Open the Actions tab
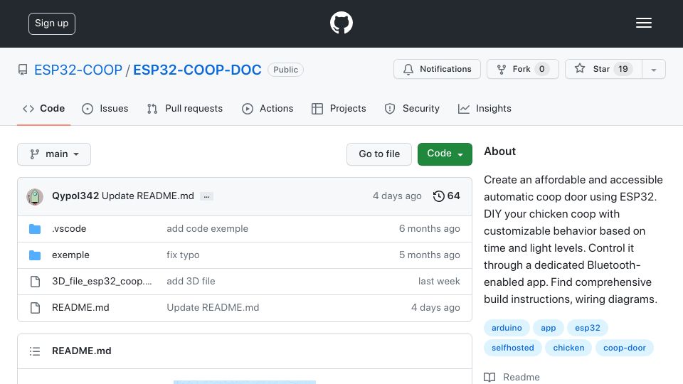The height and width of the screenshot is (384, 683). pos(268,108)
